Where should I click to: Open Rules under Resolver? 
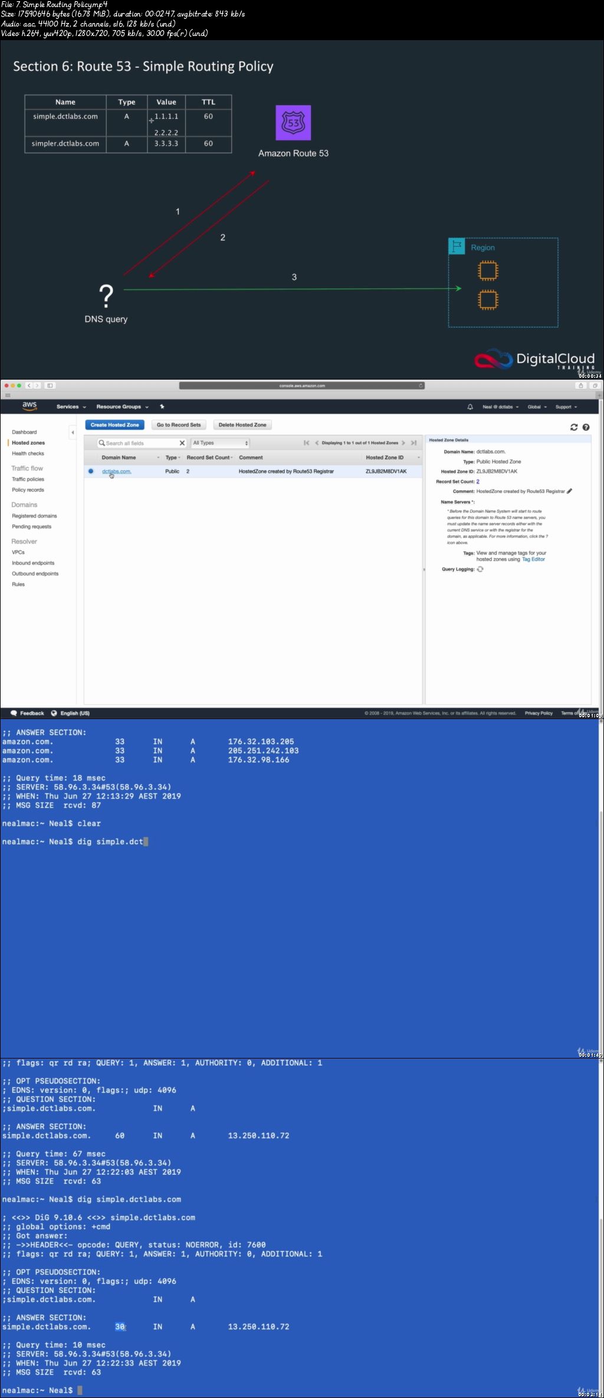[x=18, y=584]
